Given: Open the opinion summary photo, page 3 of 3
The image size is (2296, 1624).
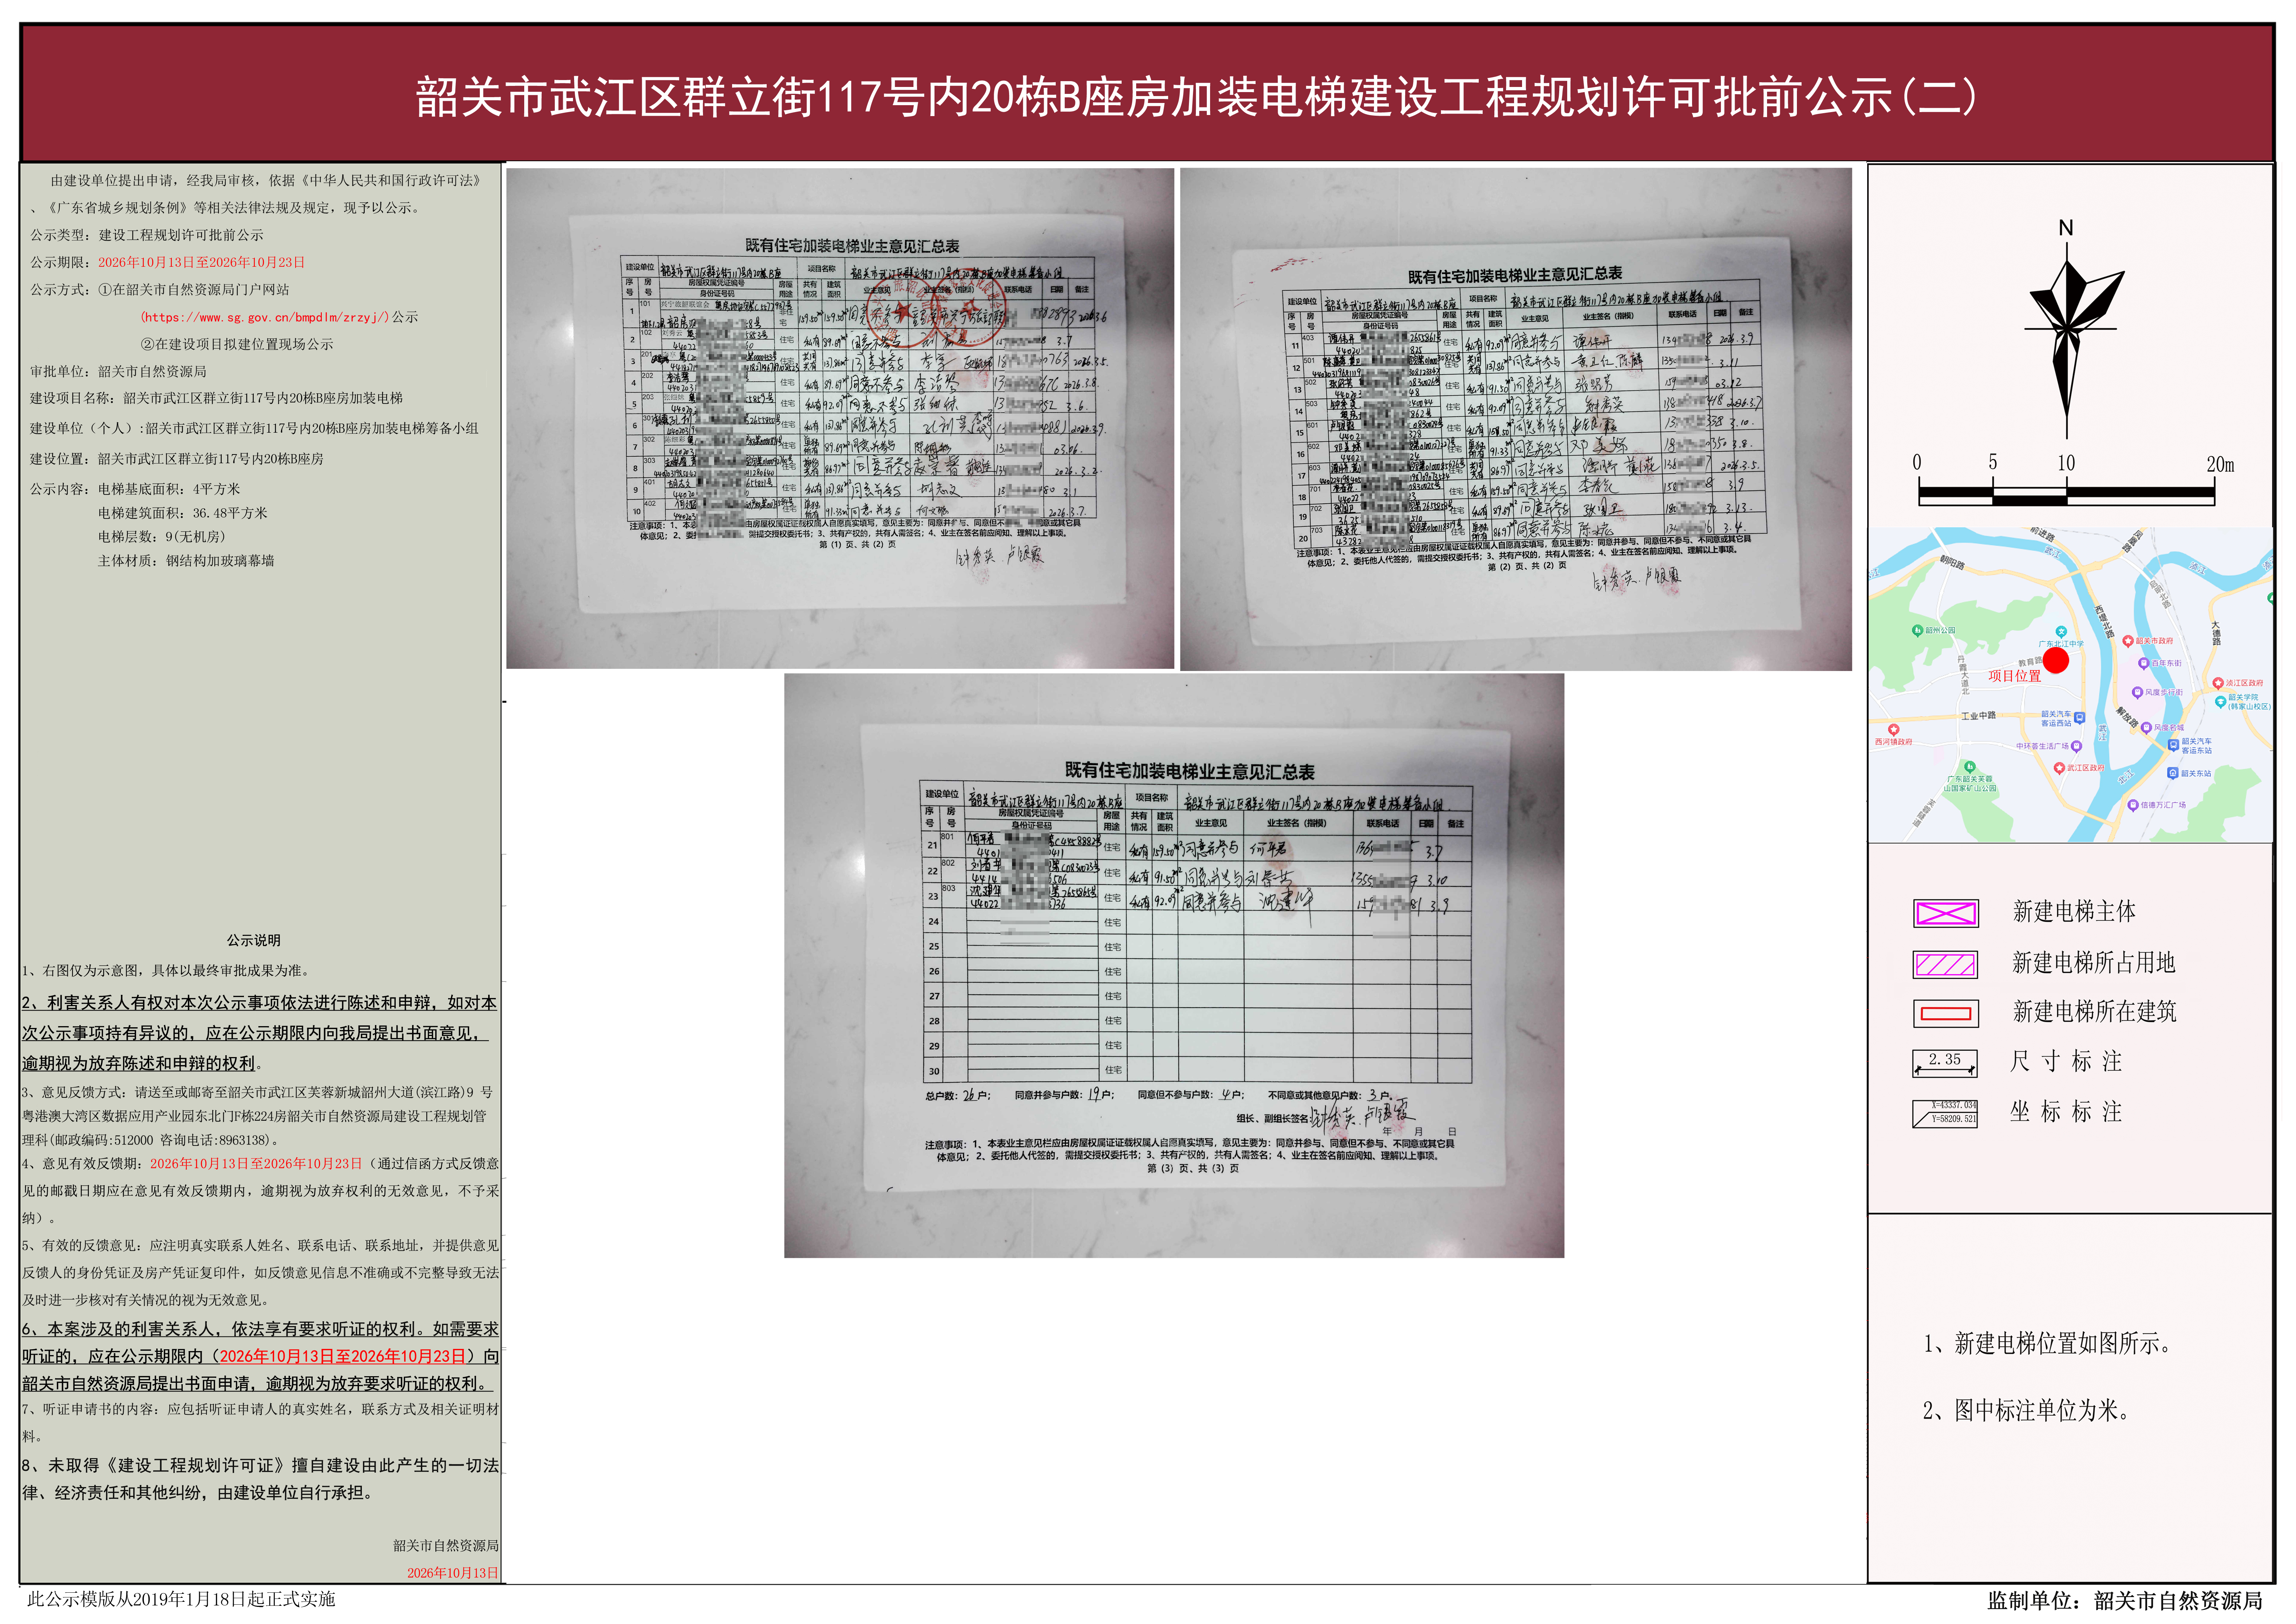Looking at the screenshot, I should (x=1174, y=965).
